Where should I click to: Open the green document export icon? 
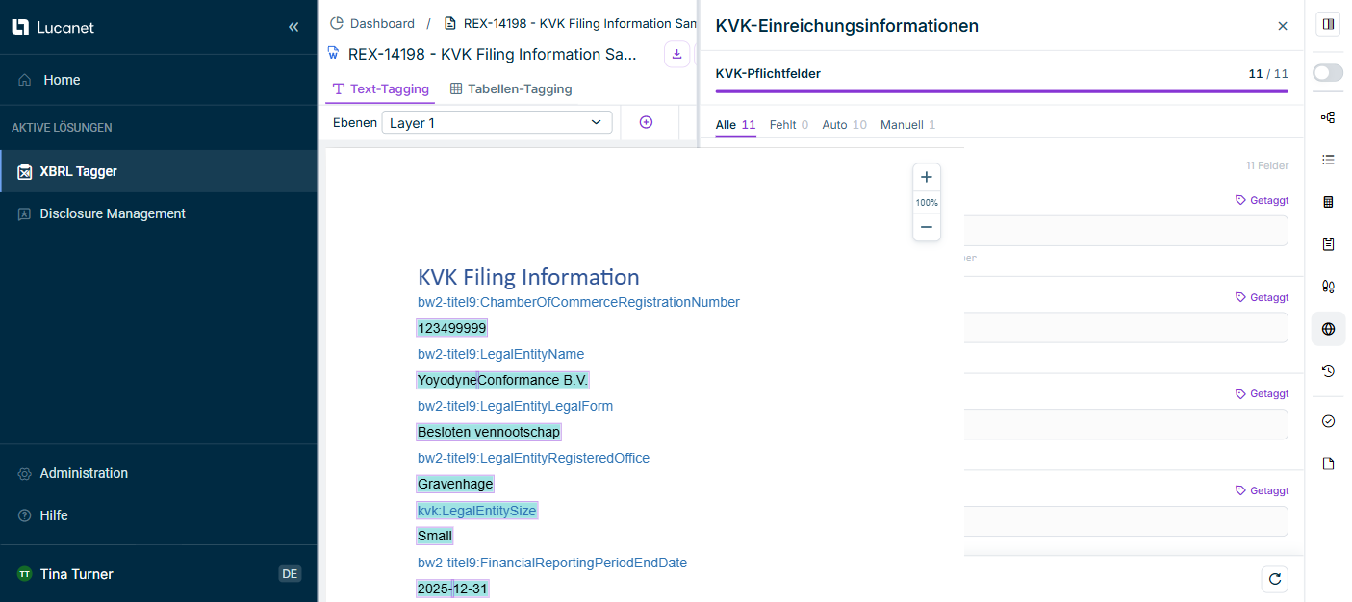pos(1329,464)
